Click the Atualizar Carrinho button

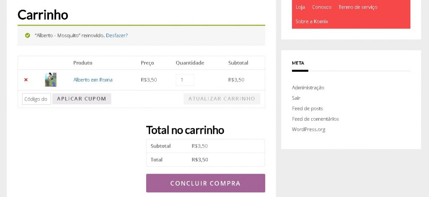222,99
